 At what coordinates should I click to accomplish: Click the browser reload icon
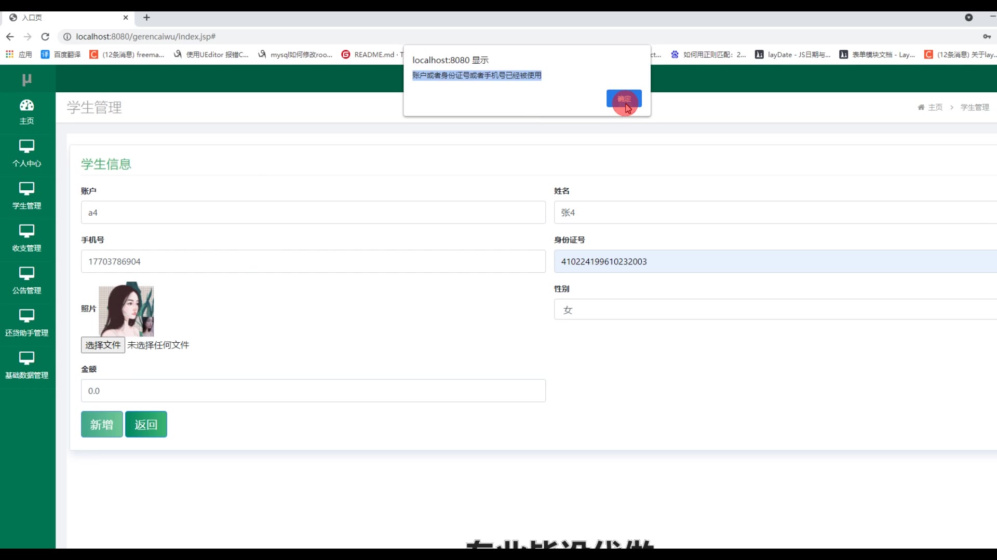[x=45, y=37]
